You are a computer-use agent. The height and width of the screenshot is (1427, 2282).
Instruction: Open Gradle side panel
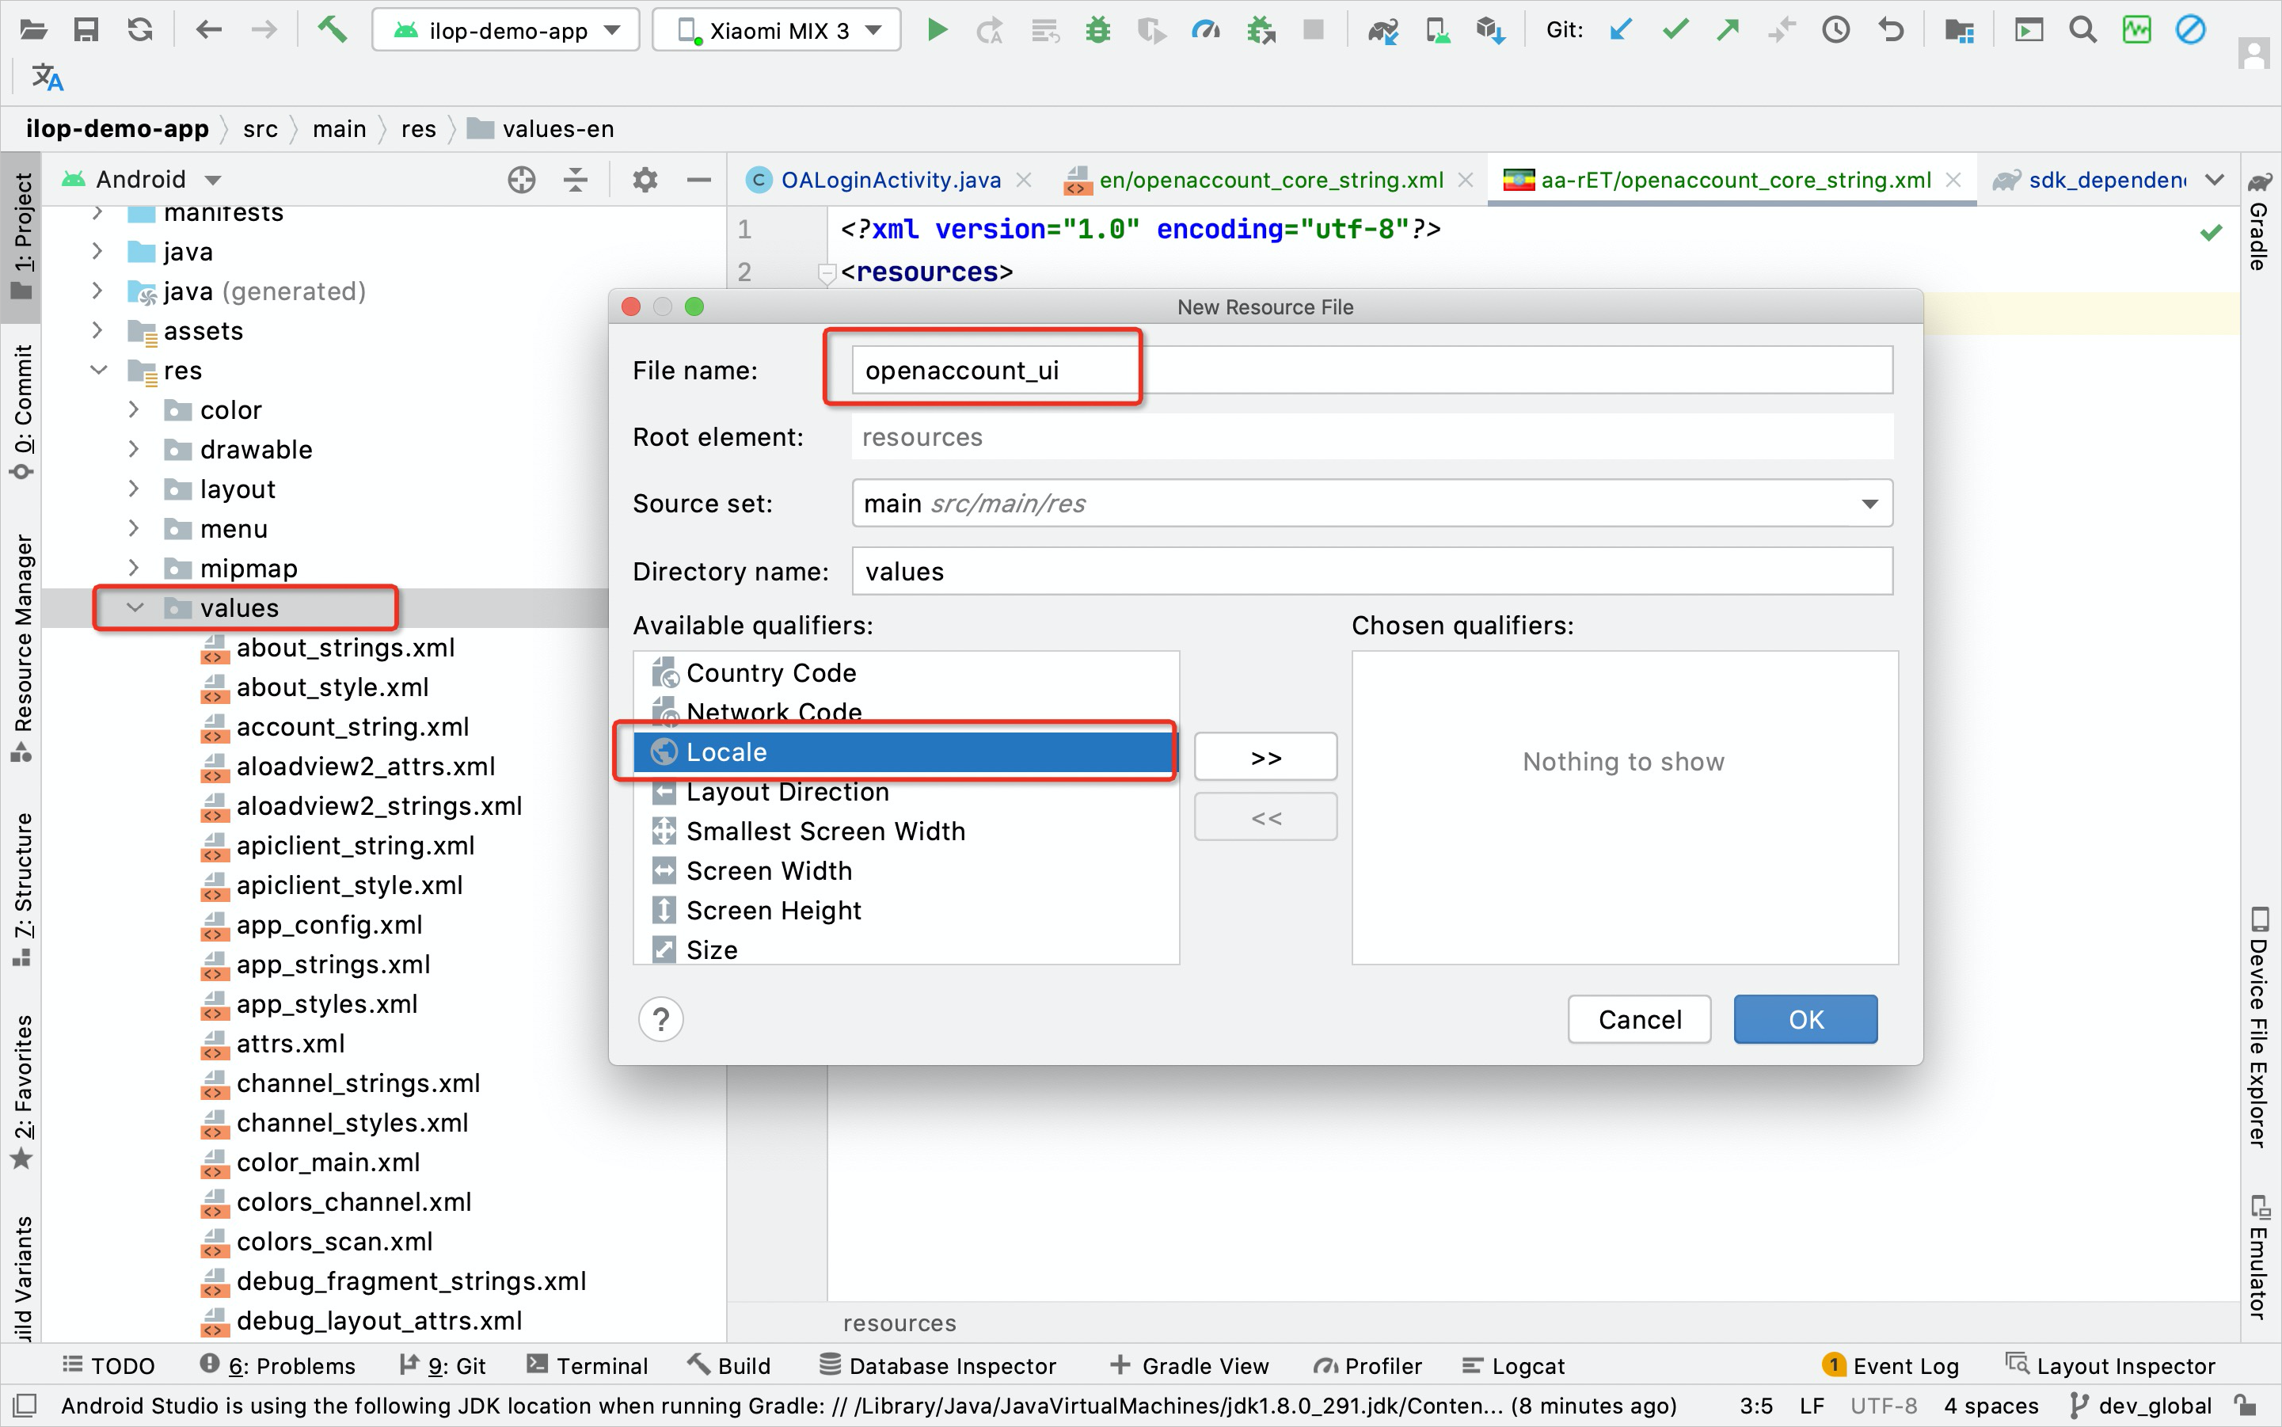(x=2259, y=221)
